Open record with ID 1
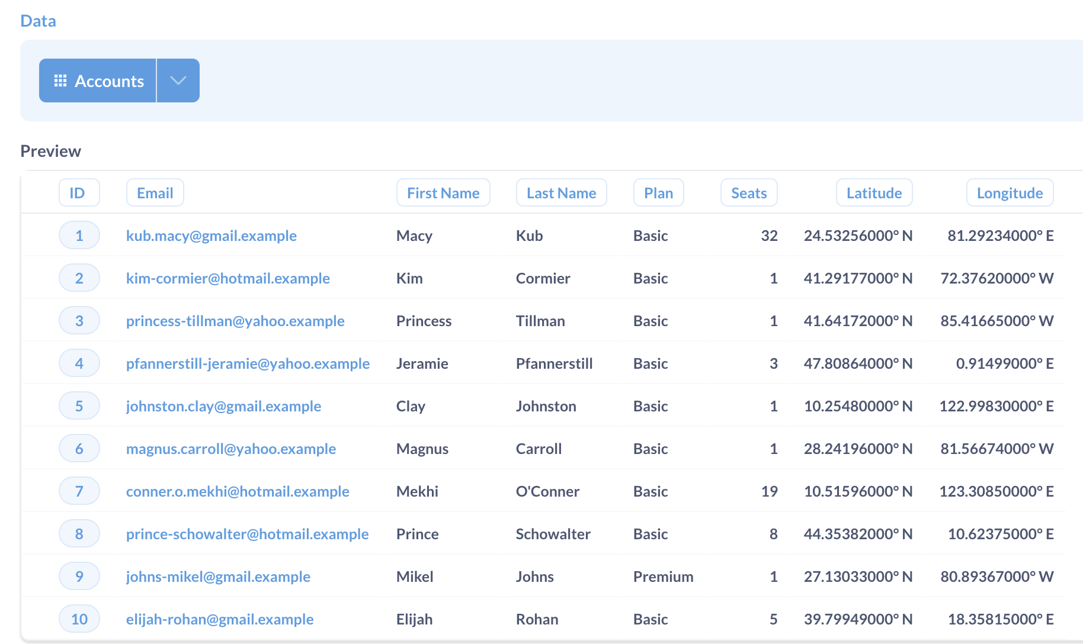The width and height of the screenshot is (1083, 644). pos(79,236)
